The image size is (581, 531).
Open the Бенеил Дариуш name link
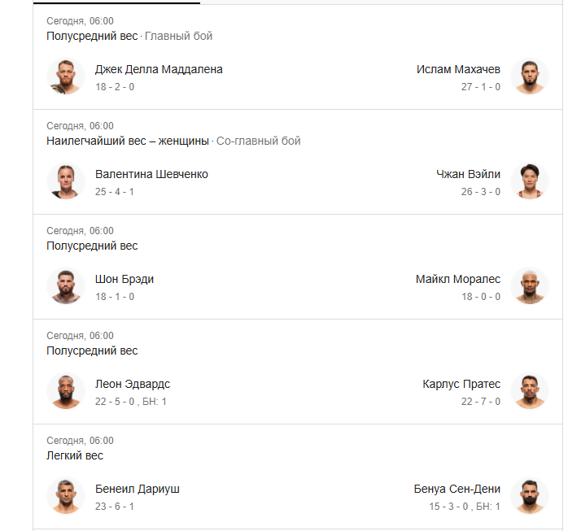click(x=138, y=490)
